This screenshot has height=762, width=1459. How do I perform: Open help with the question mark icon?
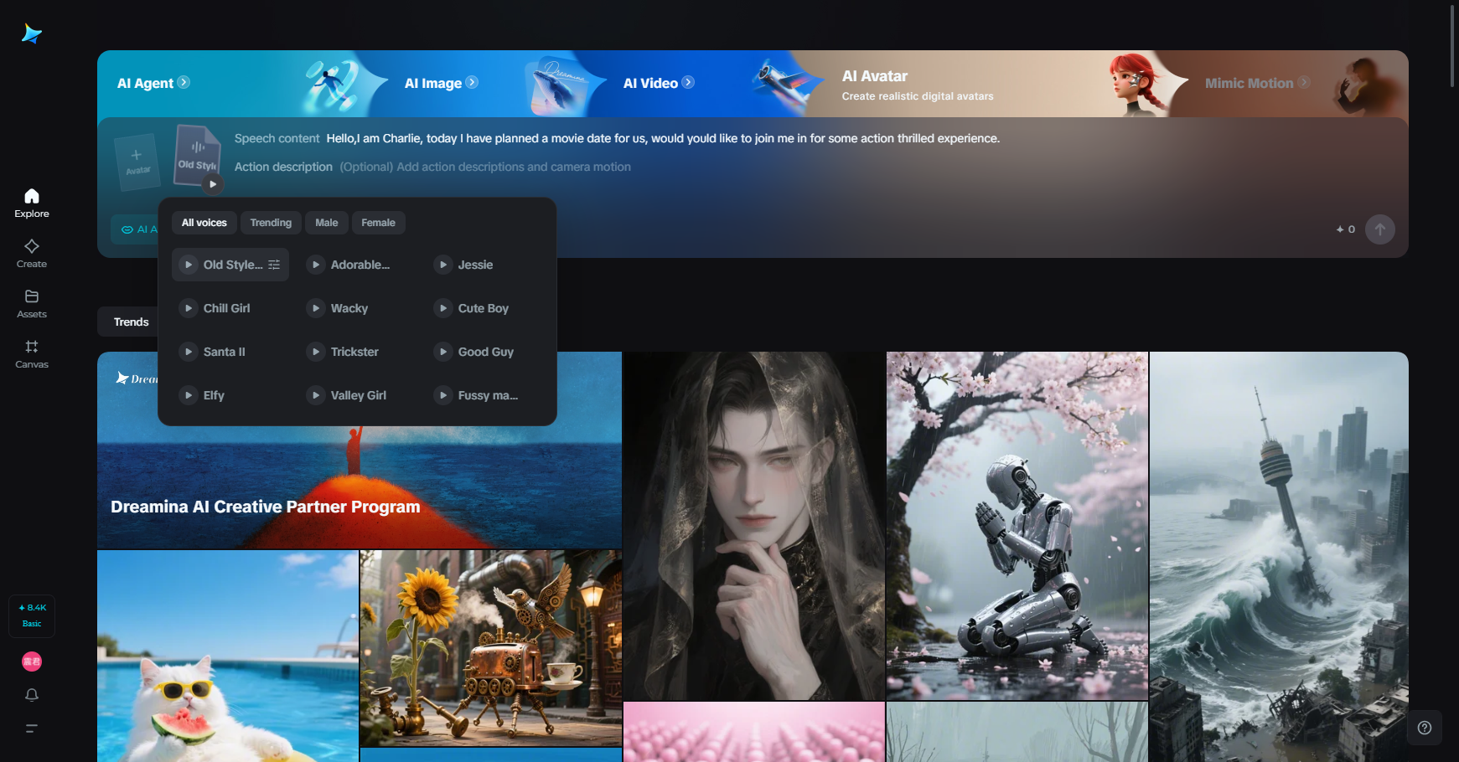[x=1424, y=728]
